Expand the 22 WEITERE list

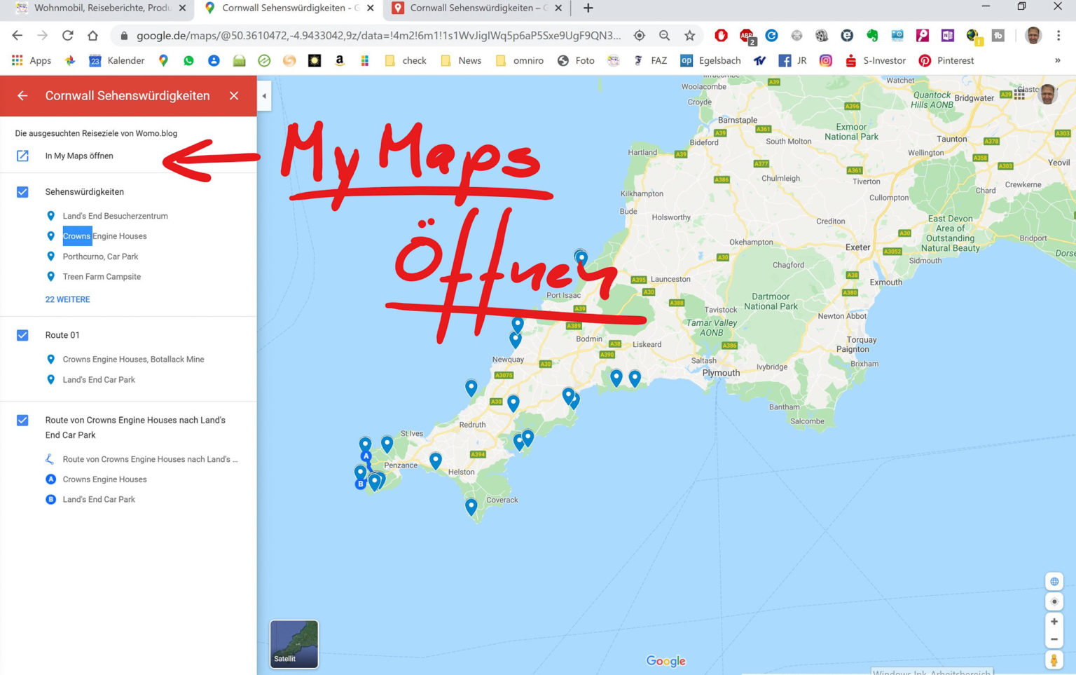67,299
